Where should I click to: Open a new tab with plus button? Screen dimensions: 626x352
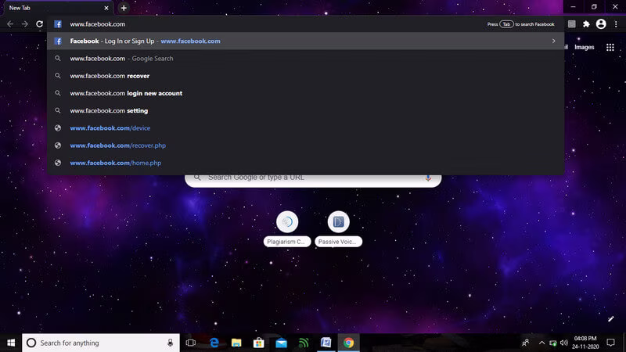(x=124, y=8)
